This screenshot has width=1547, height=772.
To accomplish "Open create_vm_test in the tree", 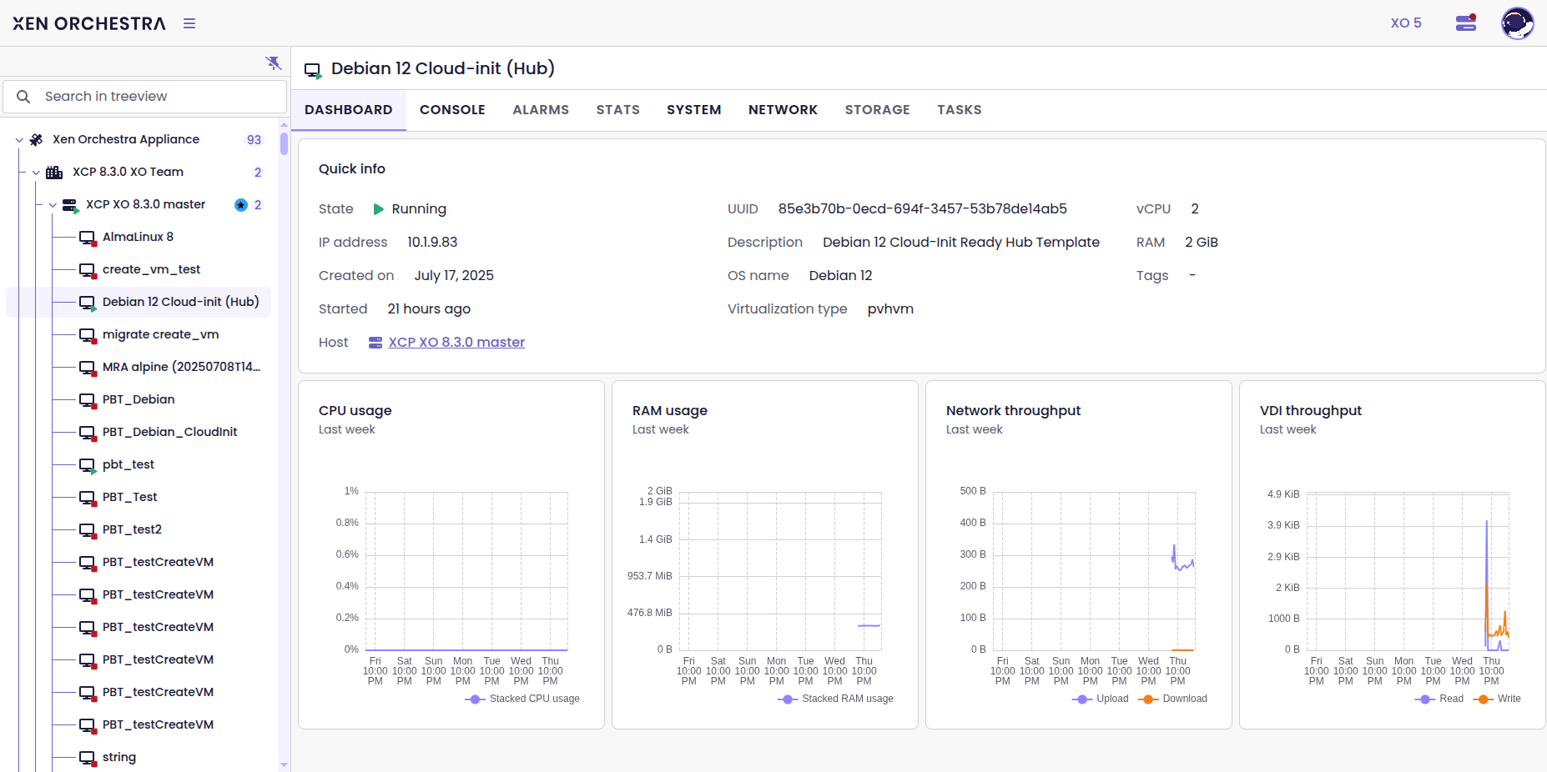I will pyautogui.click(x=151, y=269).
